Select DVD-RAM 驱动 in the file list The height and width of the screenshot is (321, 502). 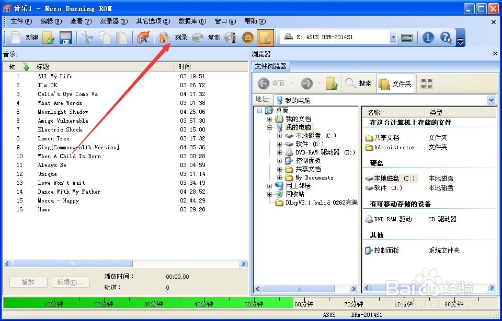393,219
